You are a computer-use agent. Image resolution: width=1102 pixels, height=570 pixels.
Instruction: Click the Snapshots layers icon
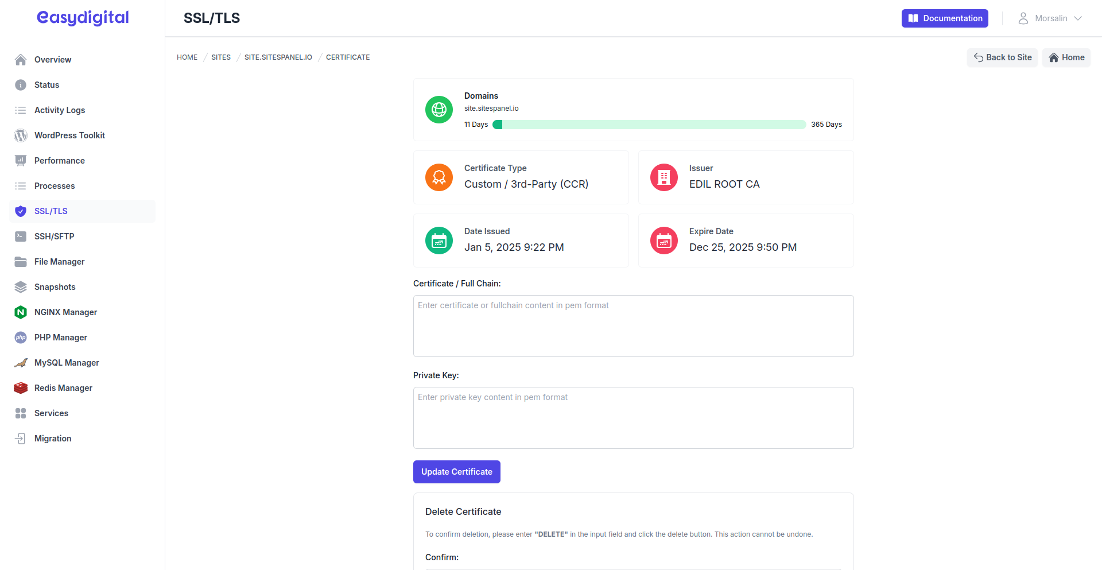coord(21,287)
